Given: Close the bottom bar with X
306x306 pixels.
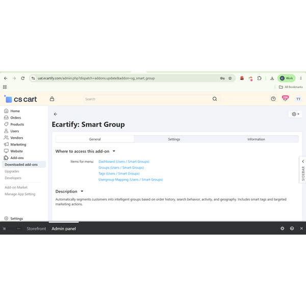Looking at the screenshot, I should [x=301, y=228].
